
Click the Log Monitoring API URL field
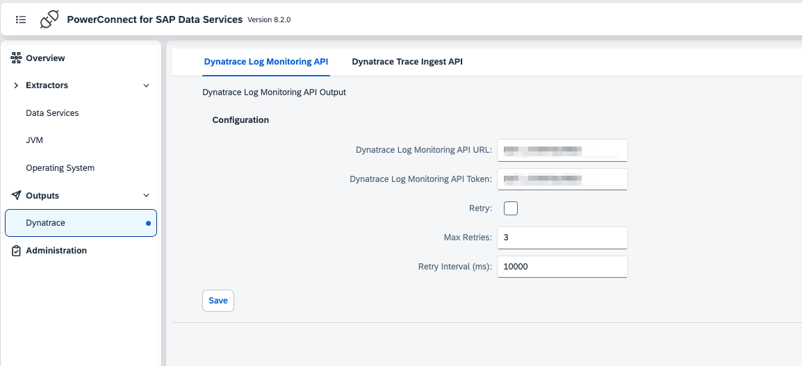pyautogui.click(x=562, y=150)
